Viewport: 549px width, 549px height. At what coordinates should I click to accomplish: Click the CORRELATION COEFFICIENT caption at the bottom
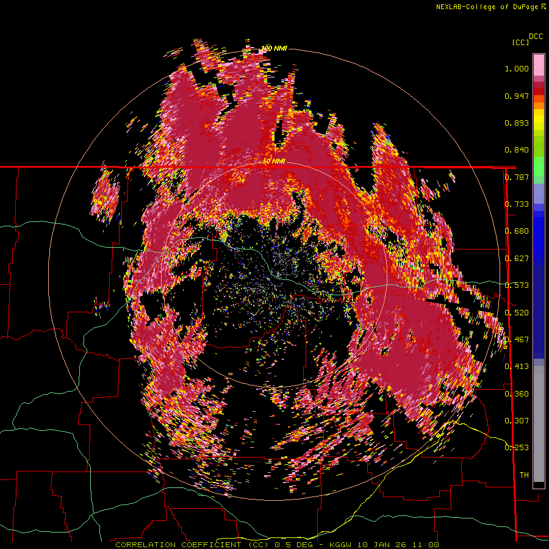pos(277,545)
